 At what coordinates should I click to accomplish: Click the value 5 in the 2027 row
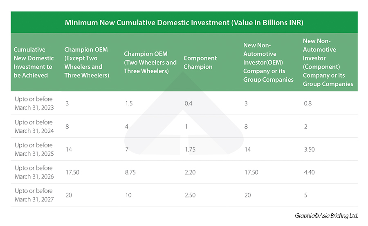tap(305, 195)
